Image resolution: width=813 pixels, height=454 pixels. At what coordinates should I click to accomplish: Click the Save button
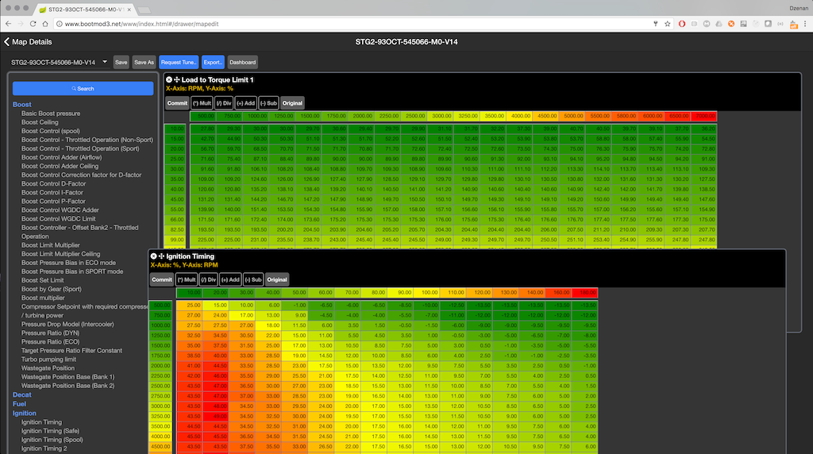point(121,62)
